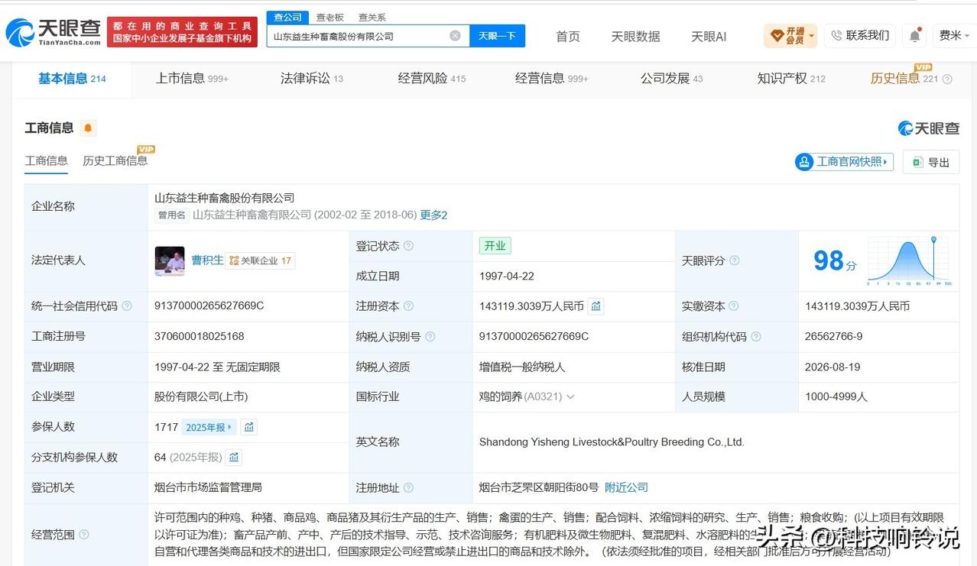Click 附近公司 nearby companies link
The height and width of the screenshot is (566, 977).
point(626,487)
